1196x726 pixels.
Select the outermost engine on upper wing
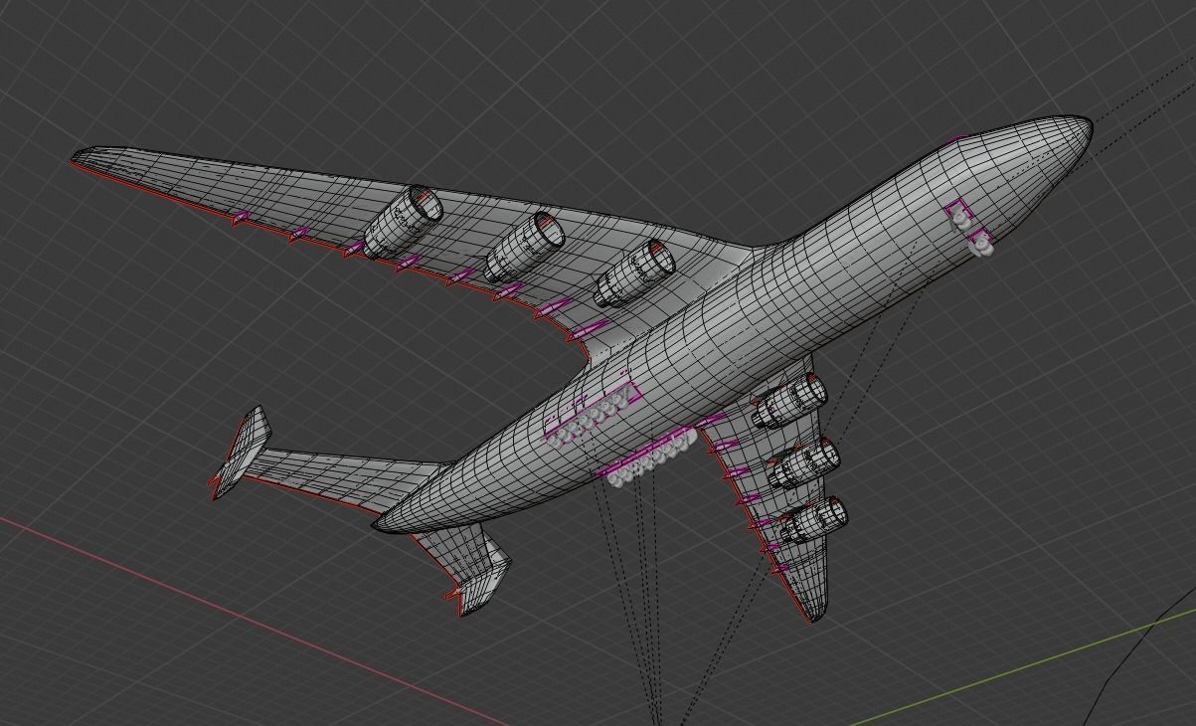402,221
